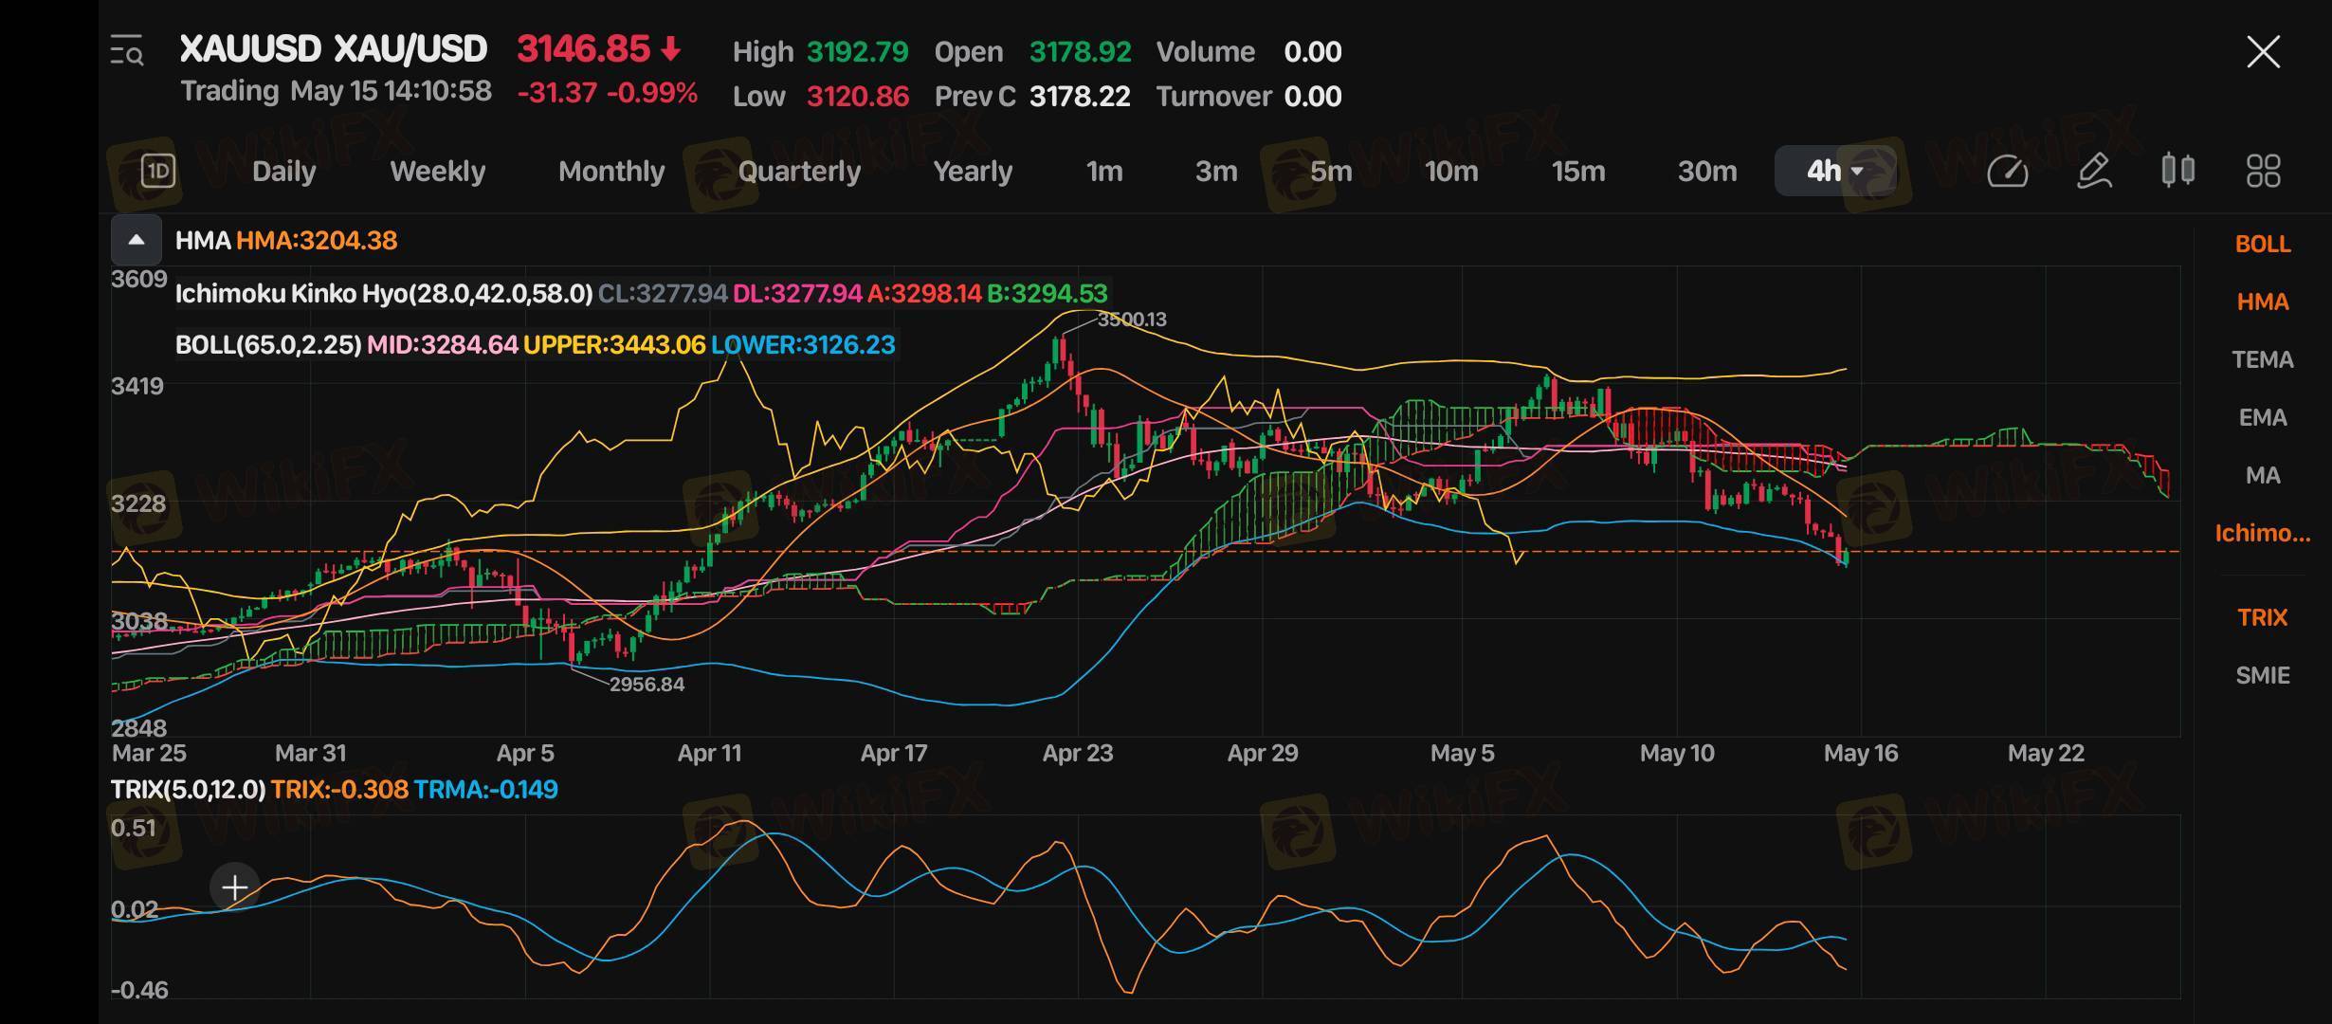Click the 3500.13 high price marker
The height and width of the screenshot is (1024, 2332).
pos(1132,320)
